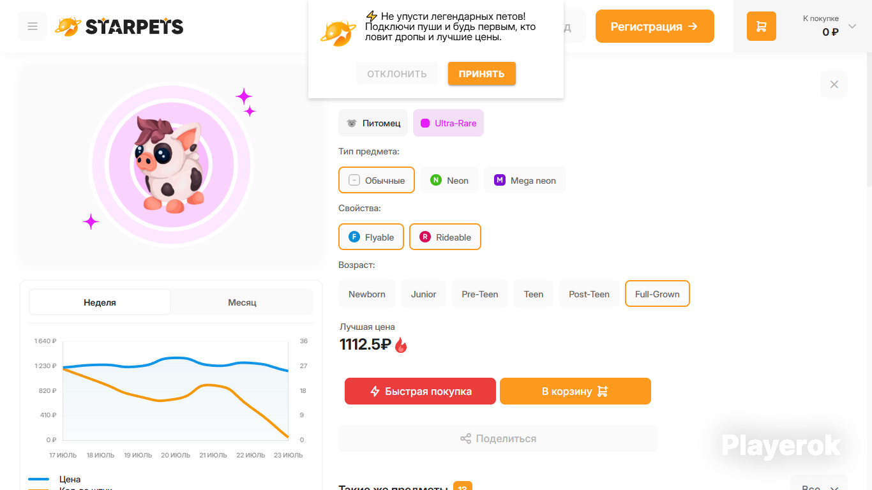Screen dimensions: 872x490
Task: Toggle the blue Цена chart legend
Action: (x=55, y=479)
